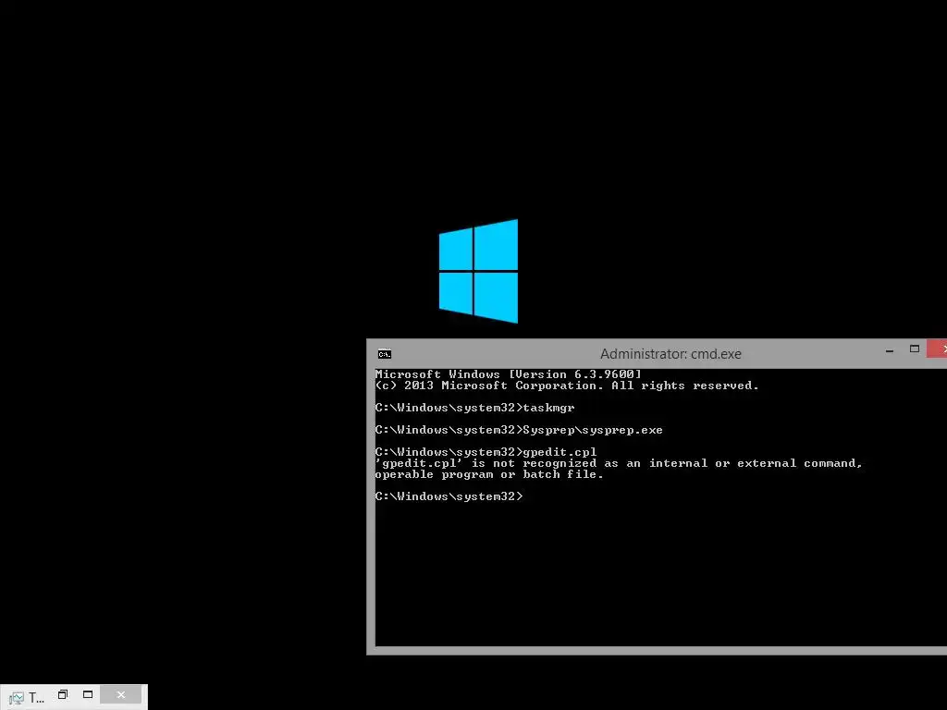Image resolution: width=947 pixels, height=710 pixels.
Task: Maximize the minimized Task Manager window
Action: [x=88, y=694]
